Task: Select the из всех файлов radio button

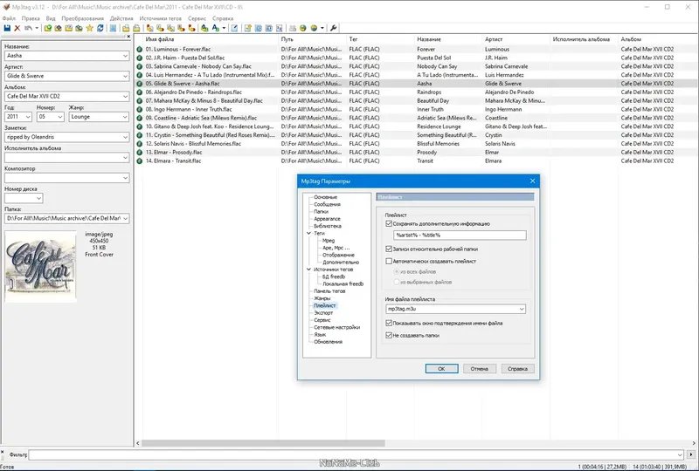Action: click(x=396, y=271)
